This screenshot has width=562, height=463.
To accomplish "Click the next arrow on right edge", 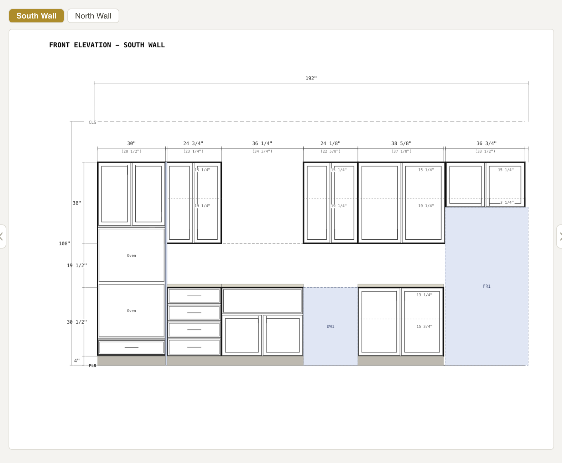I will coord(560,236).
